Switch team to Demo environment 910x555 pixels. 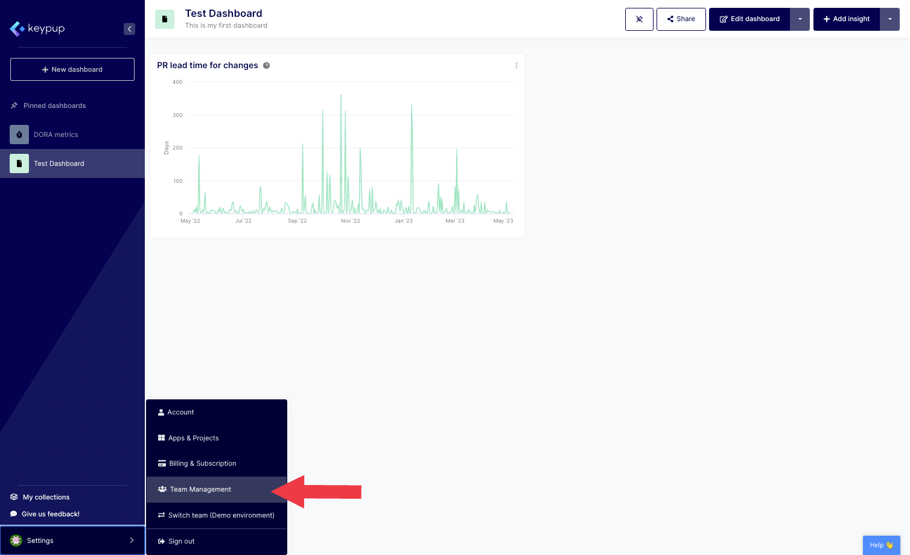pos(221,515)
